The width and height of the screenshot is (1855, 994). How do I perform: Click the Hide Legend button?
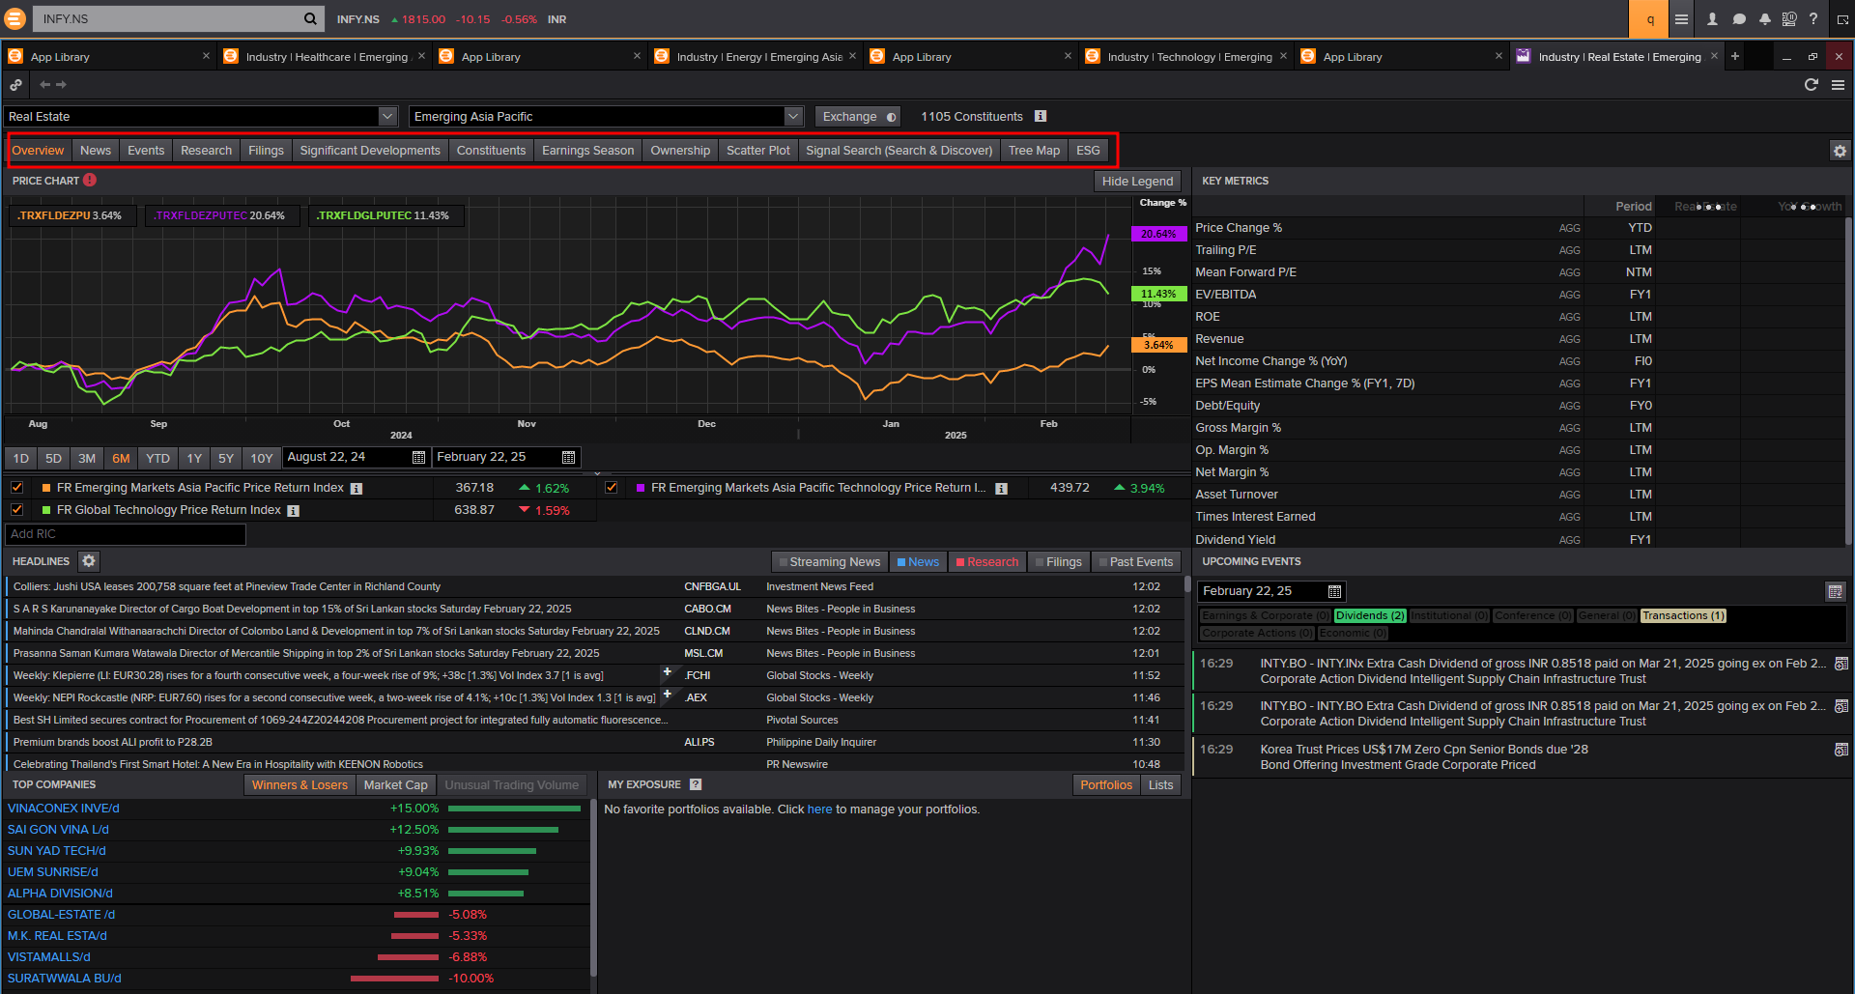tap(1137, 182)
